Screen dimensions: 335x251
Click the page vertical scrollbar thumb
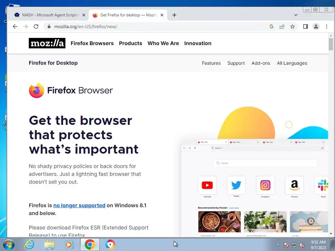coord(331,44)
